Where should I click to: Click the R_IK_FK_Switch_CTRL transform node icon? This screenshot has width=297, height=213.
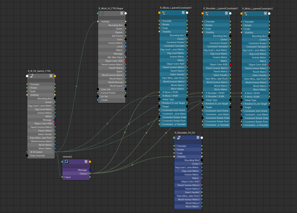(x=32, y=76)
